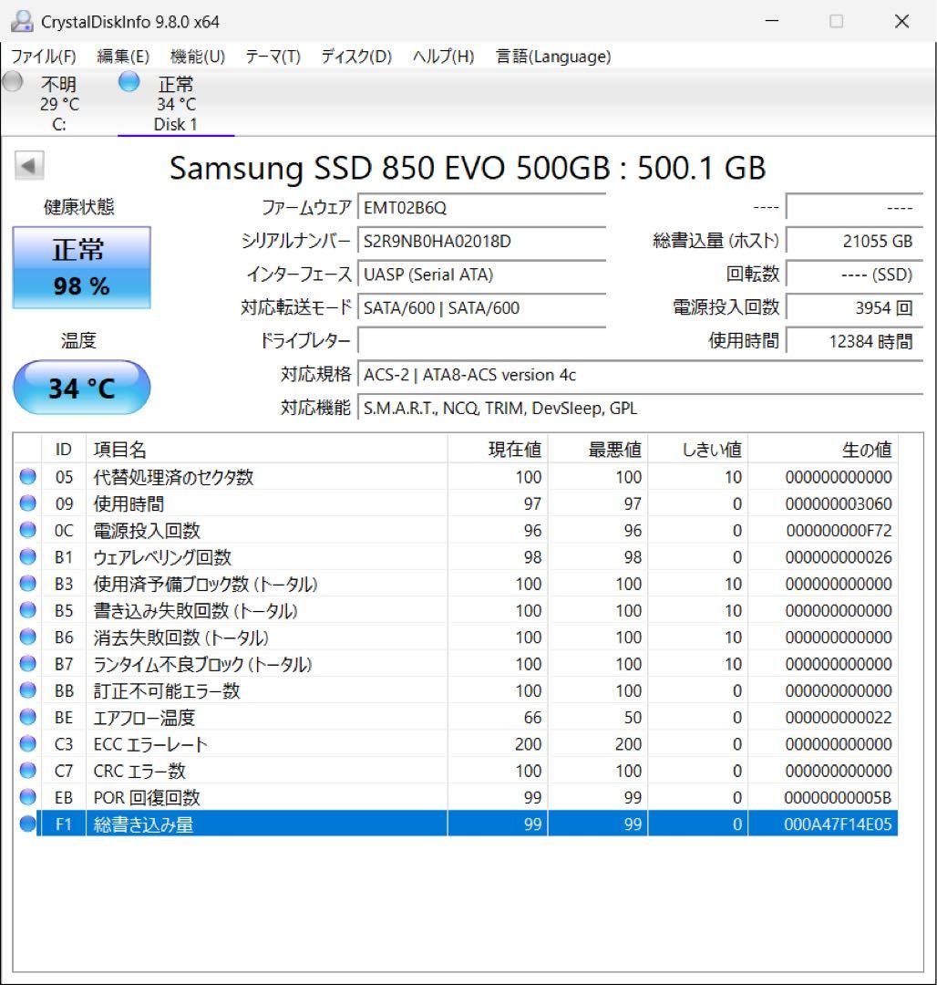Image resolution: width=937 pixels, height=985 pixels.
Task: Select the 代替処理済のセクタ数 row
Action: point(457,477)
